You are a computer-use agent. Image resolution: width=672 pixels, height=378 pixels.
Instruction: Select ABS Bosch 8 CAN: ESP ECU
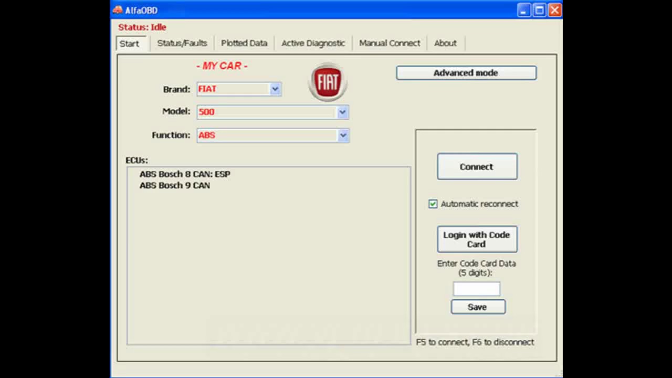pyautogui.click(x=185, y=174)
